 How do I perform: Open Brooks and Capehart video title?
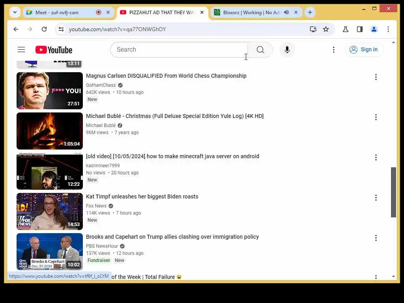(x=172, y=237)
